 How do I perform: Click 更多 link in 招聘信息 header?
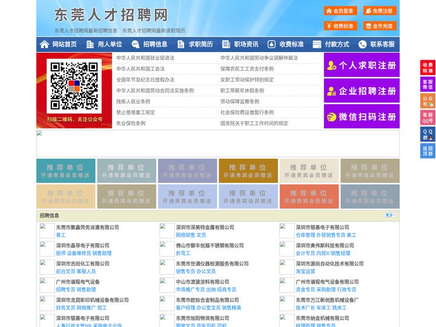(x=390, y=215)
